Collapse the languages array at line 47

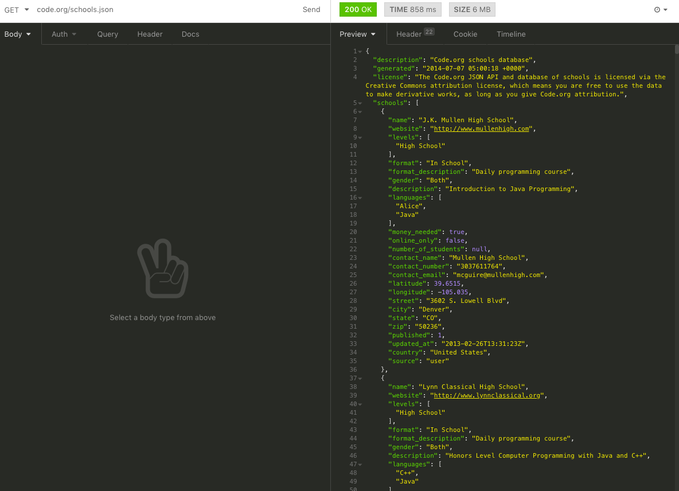tap(360, 465)
